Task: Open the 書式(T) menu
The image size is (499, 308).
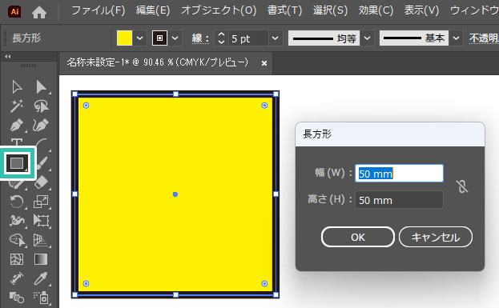Action: click(x=284, y=11)
